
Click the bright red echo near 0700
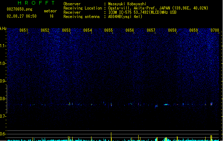pos(212,104)
